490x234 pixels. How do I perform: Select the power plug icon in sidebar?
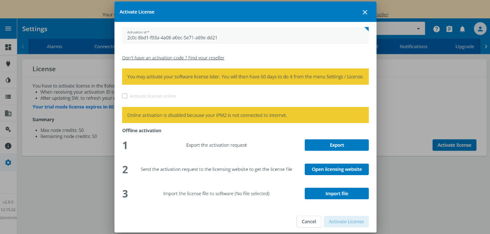coord(8,63)
